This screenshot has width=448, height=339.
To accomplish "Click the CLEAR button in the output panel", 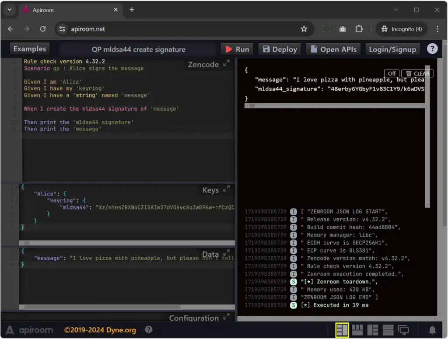I will point(417,73).
